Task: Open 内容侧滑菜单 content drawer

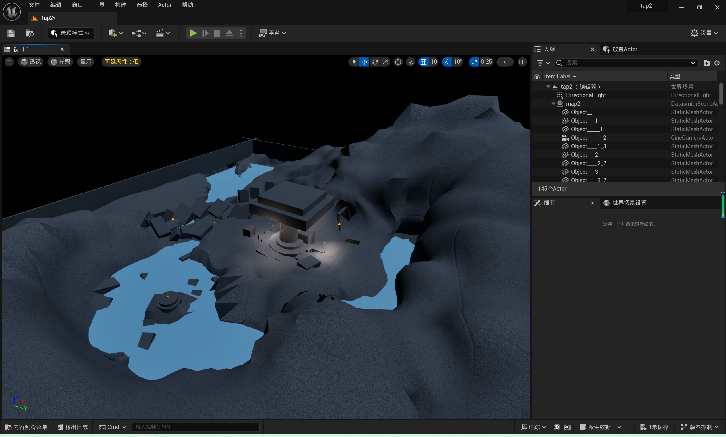Action: pos(26,427)
